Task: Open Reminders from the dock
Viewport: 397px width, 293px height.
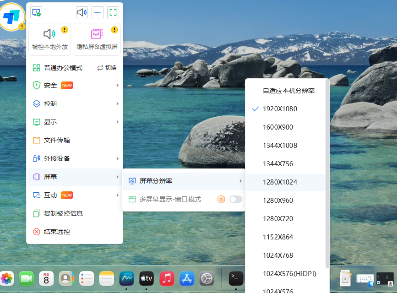Action: [87, 278]
